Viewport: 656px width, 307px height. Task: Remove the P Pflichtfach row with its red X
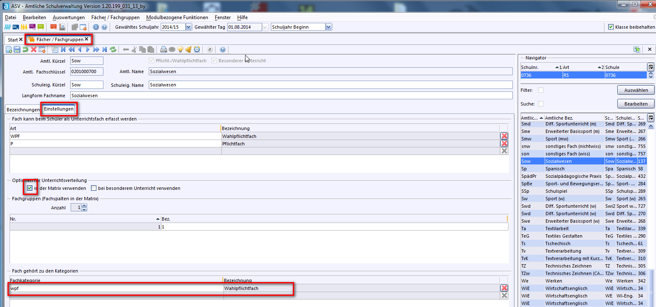[x=504, y=144]
